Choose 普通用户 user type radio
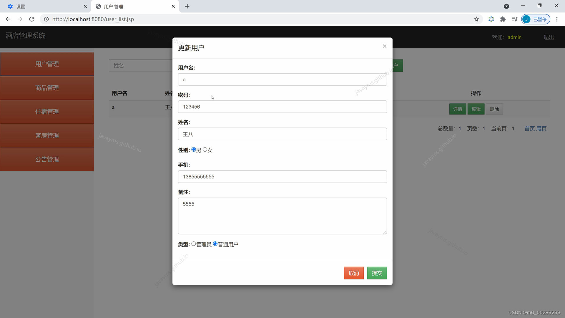 coord(215,244)
